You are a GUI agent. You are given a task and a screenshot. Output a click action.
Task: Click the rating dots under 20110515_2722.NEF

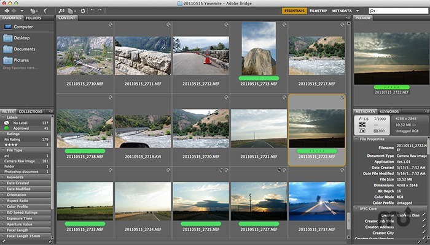317,151
